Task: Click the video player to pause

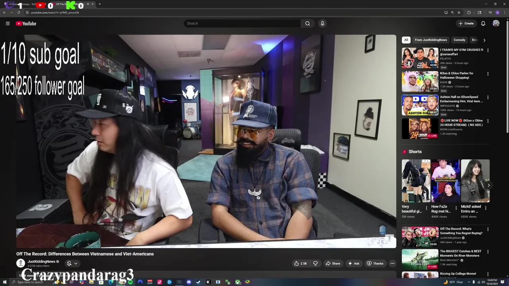Action: pyautogui.click(x=206, y=141)
